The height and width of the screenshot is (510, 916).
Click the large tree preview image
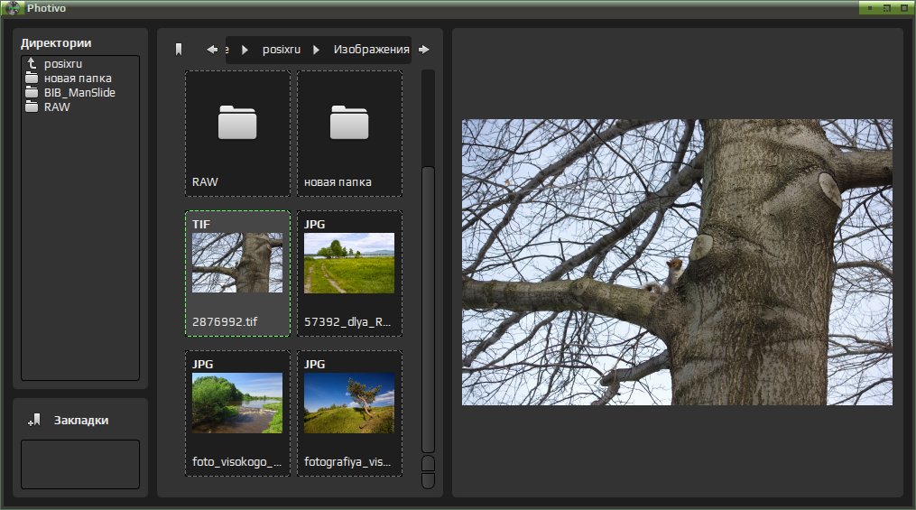pyautogui.click(x=677, y=263)
